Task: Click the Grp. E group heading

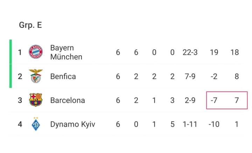Action: click(30, 25)
